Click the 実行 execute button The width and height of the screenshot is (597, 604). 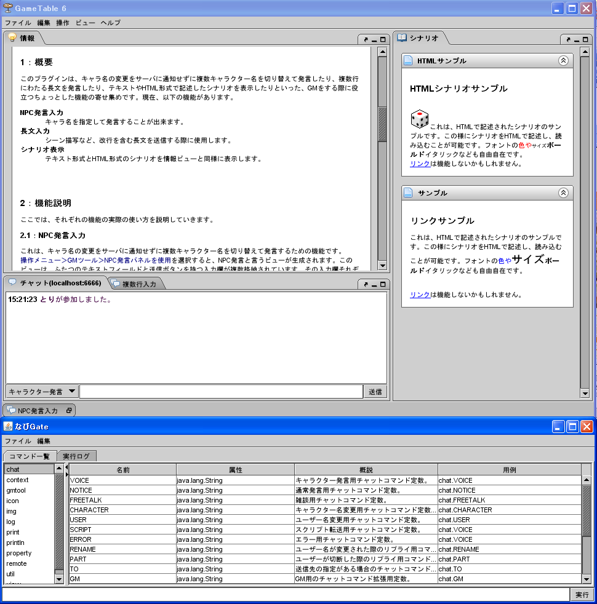tap(582, 595)
